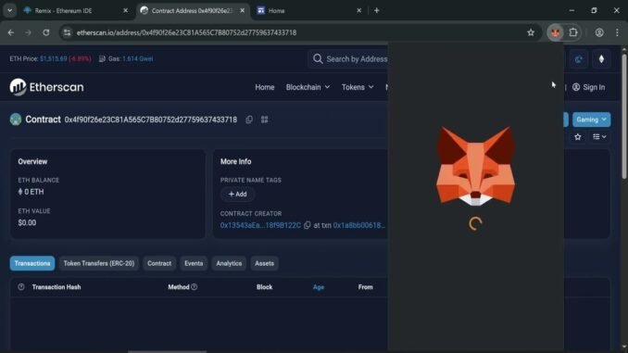Go to Etherscan Home nav link
This screenshot has width=628, height=353.
pos(265,87)
